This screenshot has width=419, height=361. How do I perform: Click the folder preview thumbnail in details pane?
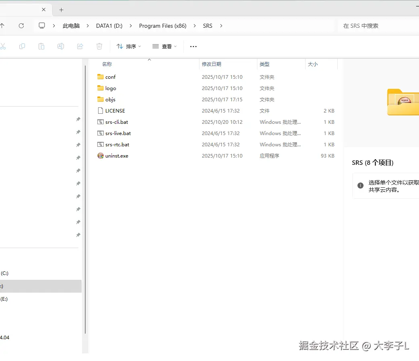pyautogui.click(x=403, y=102)
